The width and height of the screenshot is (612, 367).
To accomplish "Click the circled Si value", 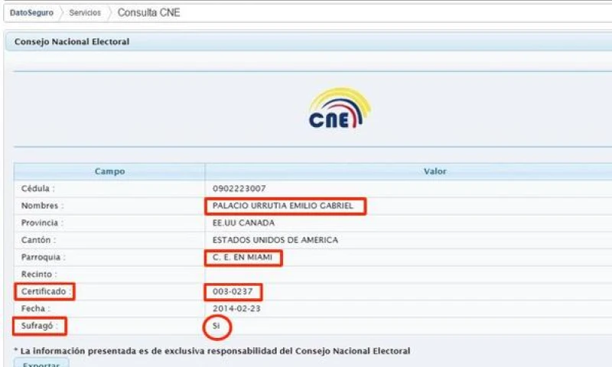I will click(x=216, y=326).
